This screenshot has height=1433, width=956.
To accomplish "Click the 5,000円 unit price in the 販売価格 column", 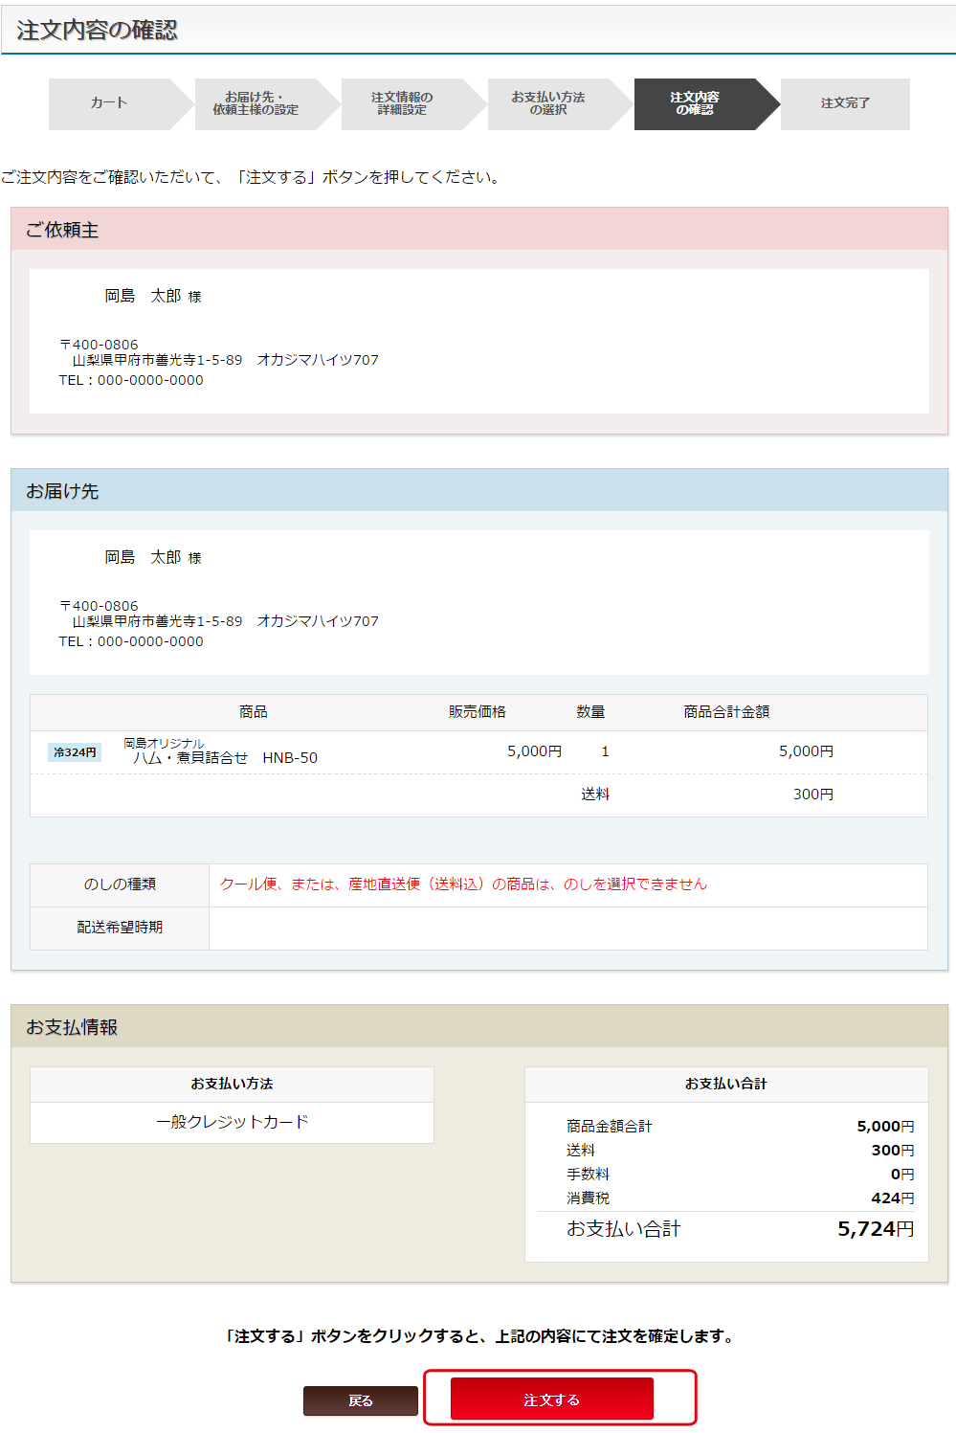I will pyautogui.click(x=534, y=751).
